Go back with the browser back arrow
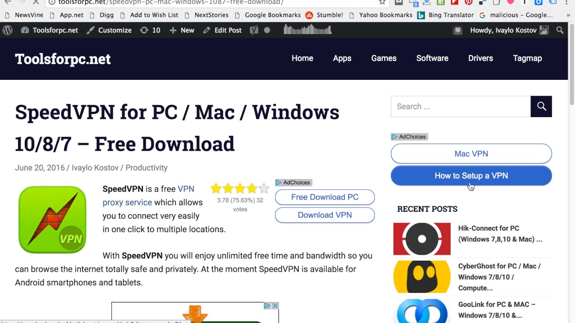575x323 pixels. point(8,2)
